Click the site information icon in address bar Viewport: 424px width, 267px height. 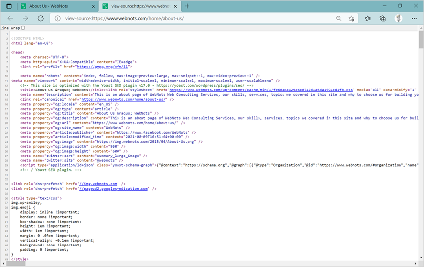click(x=57, y=18)
